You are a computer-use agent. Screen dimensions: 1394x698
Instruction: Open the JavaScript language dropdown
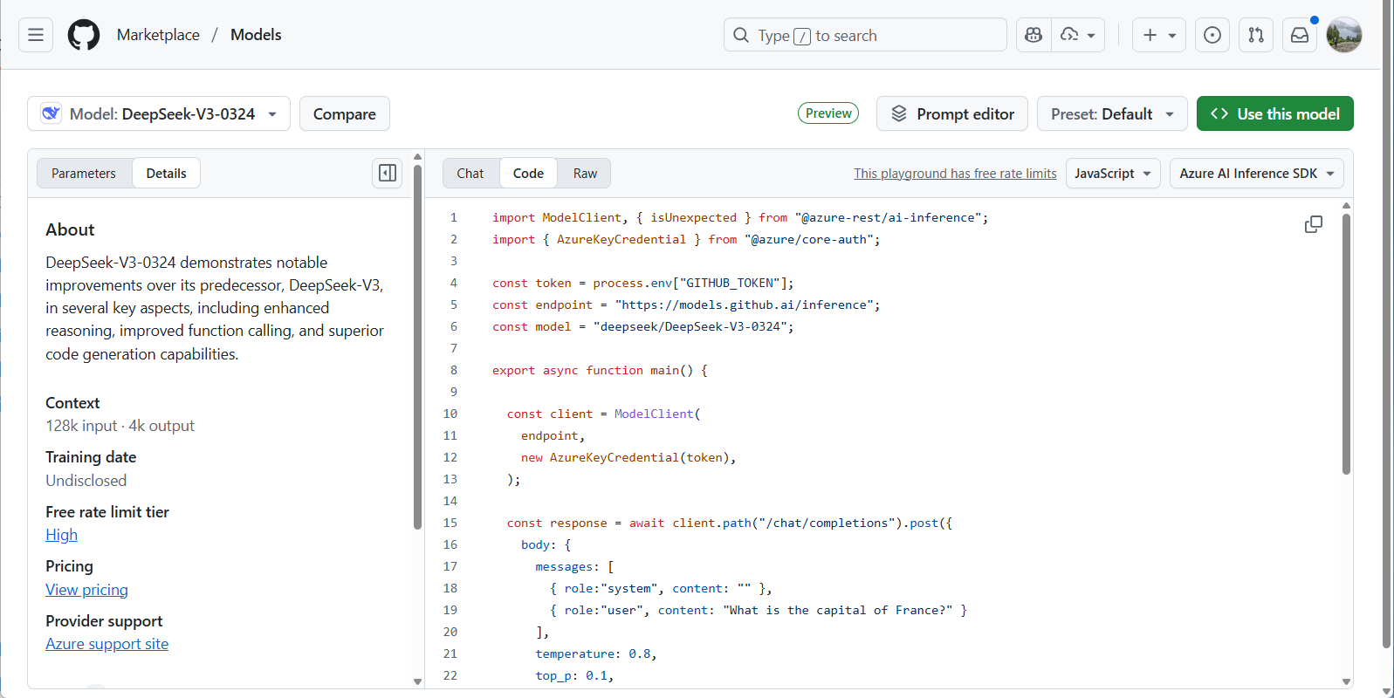[1112, 174]
